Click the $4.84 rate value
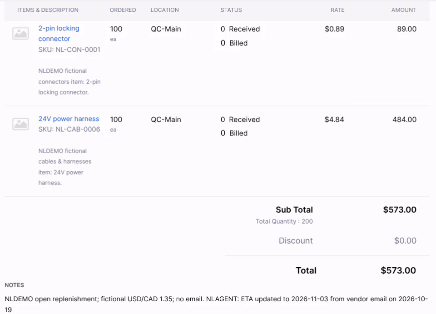 click(x=335, y=120)
